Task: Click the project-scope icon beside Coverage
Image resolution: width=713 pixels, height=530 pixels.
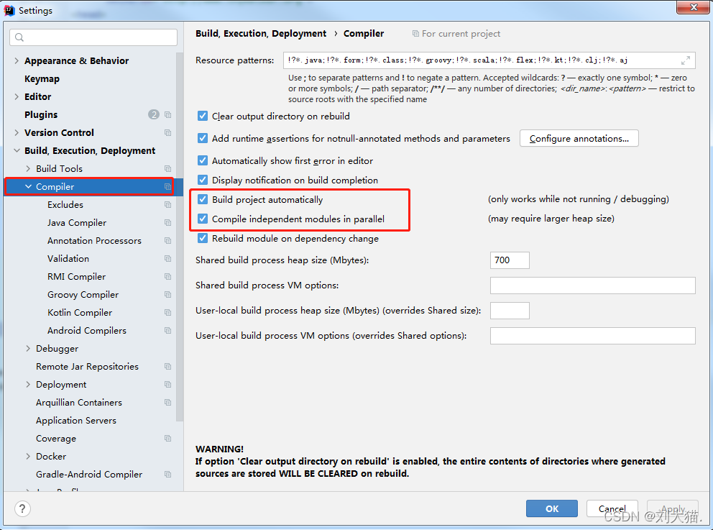Action: pos(167,439)
